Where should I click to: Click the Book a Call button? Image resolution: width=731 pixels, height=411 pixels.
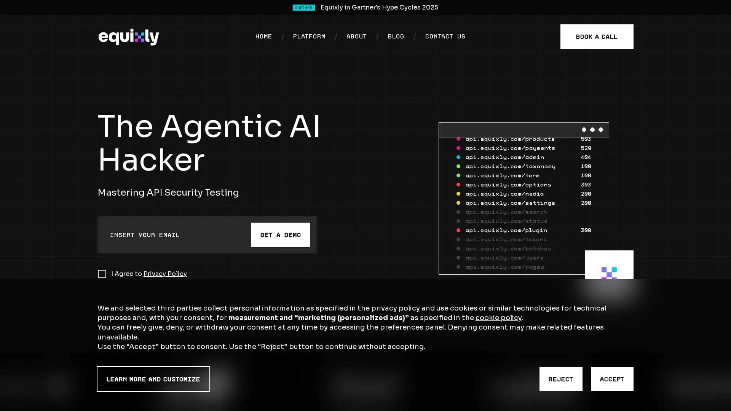point(597,37)
